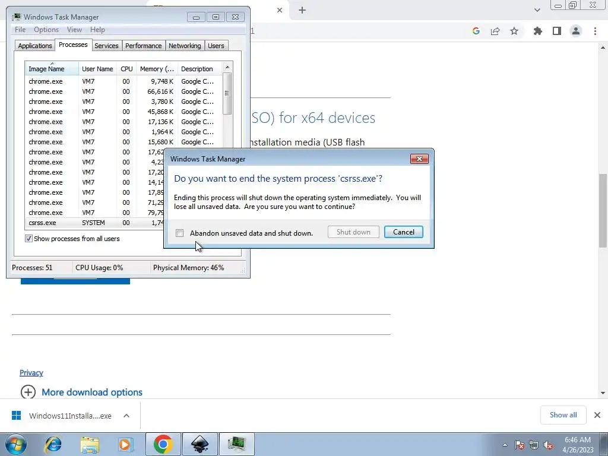
Task: Open a new Chrome tab with plus
Action: (x=302, y=10)
